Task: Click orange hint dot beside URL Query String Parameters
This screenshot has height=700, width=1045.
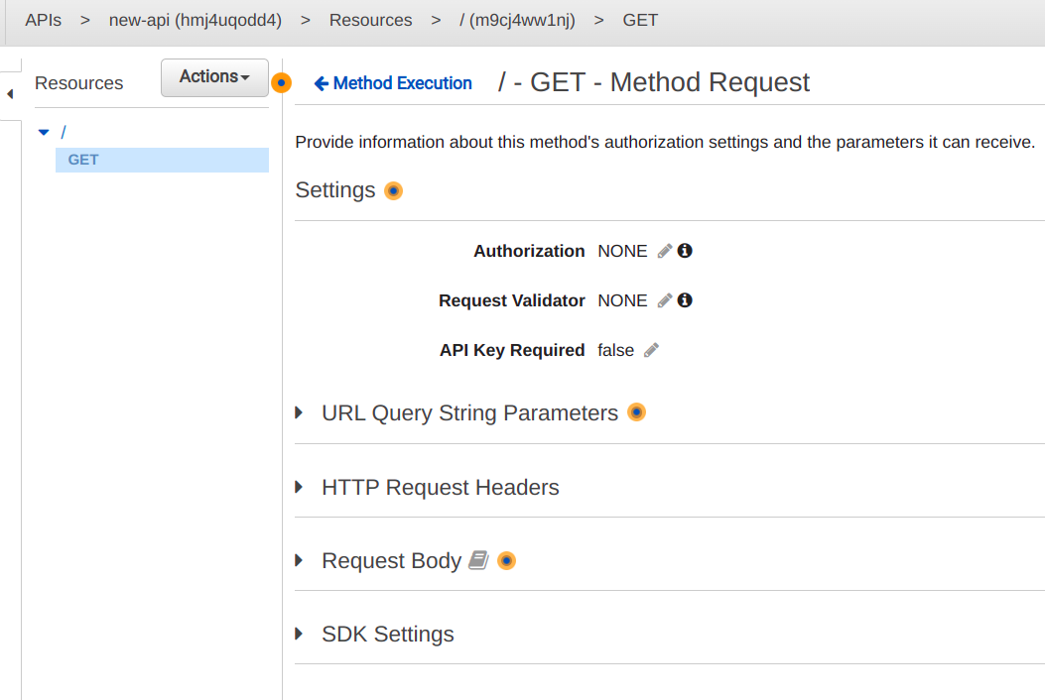Action: (x=636, y=412)
